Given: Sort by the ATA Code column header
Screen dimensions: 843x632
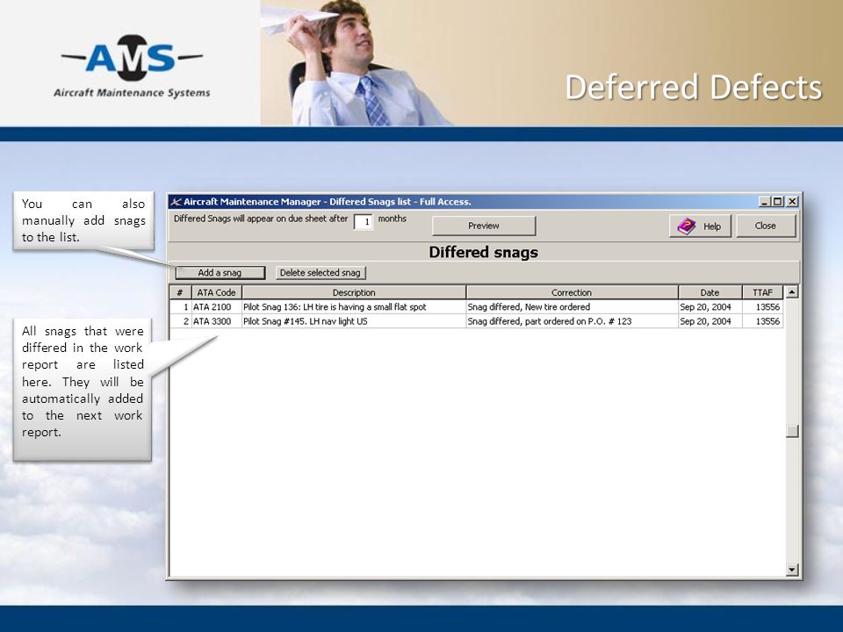Looking at the screenshot, I should click(217, 292).
